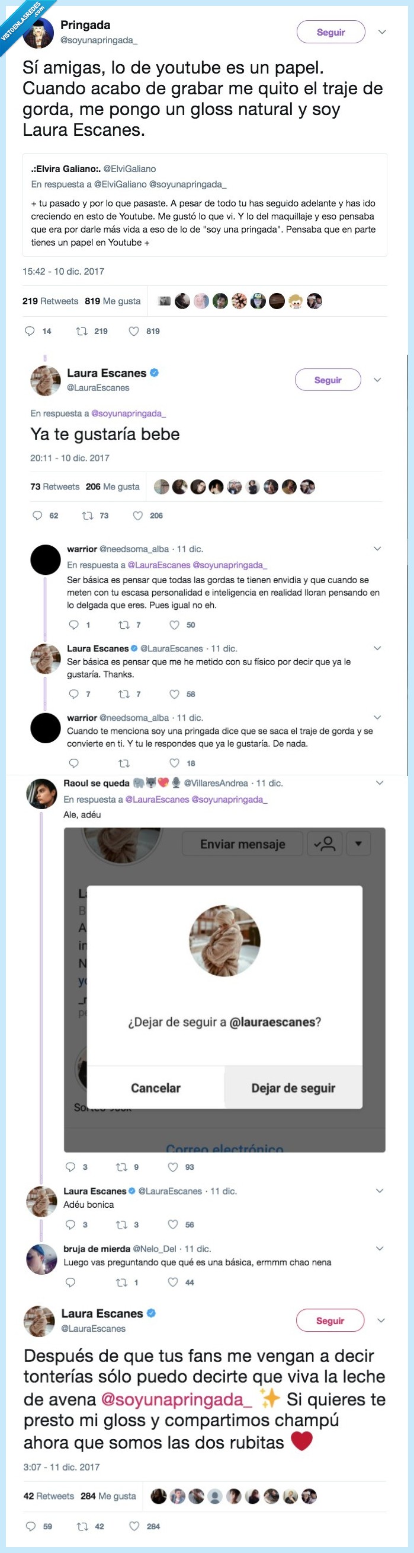Like Pringada's tweet with 819 likes
414x1553 pixels.
click(134, 330)
